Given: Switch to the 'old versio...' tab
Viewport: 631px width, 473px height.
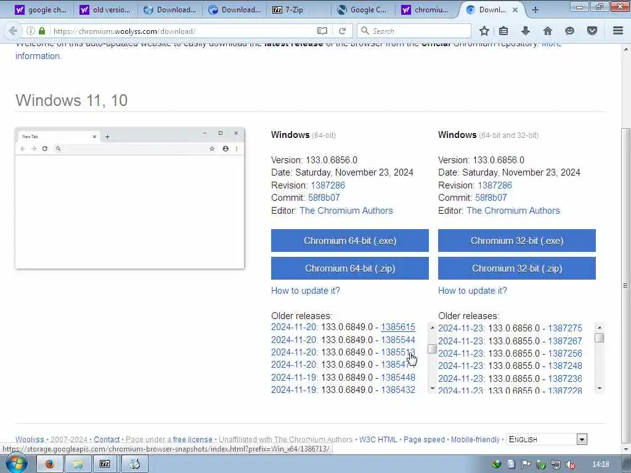Looking at the screenshot, I should pos(105,10).
